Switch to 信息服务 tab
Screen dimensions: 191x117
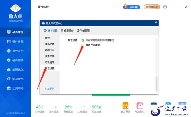pyautogui.click(x=67, y=31)
